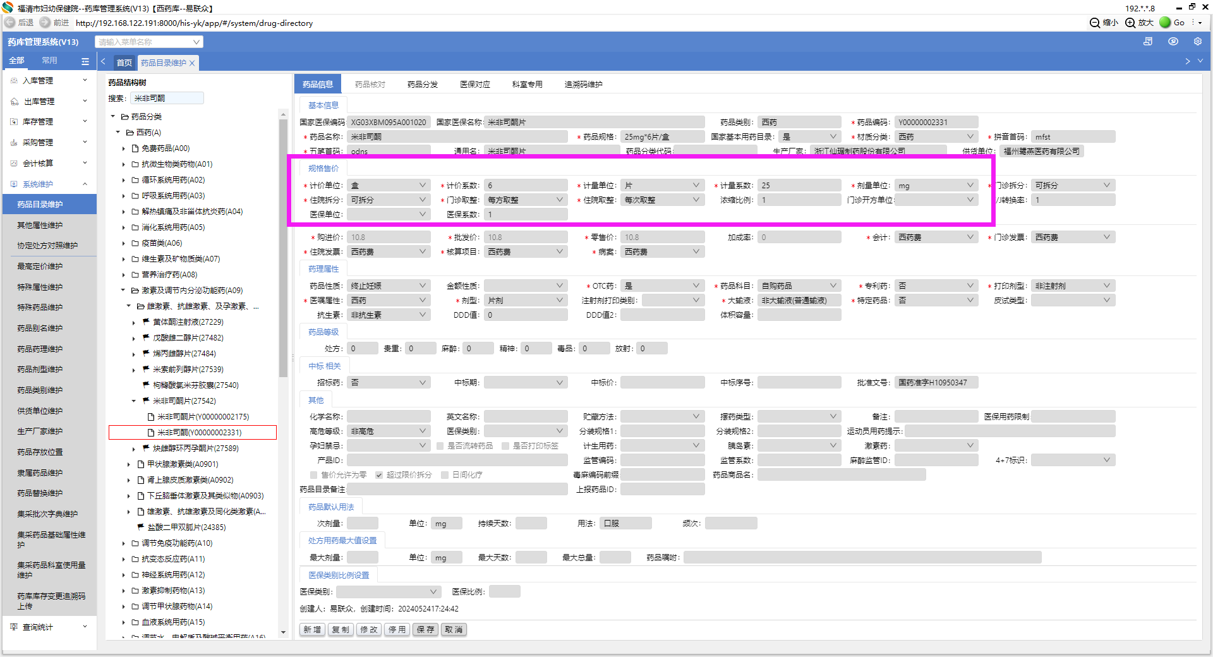This screenshot has height=657, width=1213.
Task: Switch to the 药品分发 tab
Action: pyautogui.click(x=423, y=85)
